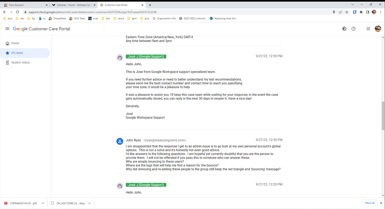This screenshot has height=209, width=385.
Task: Open the NOC Desk bookmark
Action: 77,18
